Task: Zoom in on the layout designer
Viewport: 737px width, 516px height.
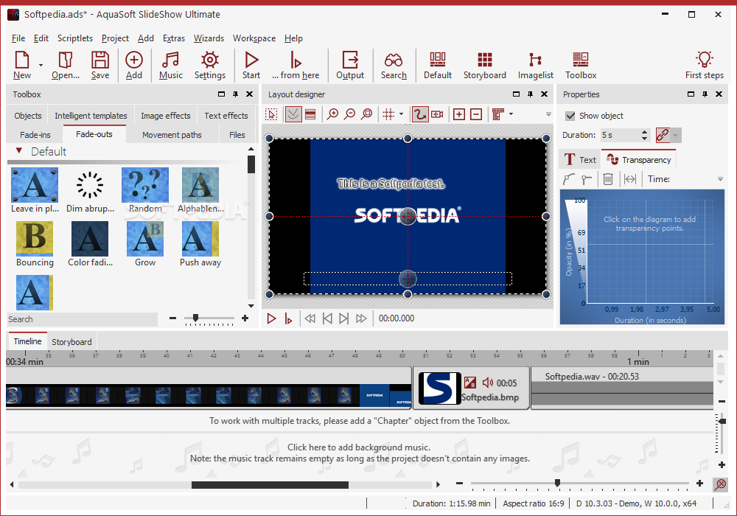Action: click(333, 114)
